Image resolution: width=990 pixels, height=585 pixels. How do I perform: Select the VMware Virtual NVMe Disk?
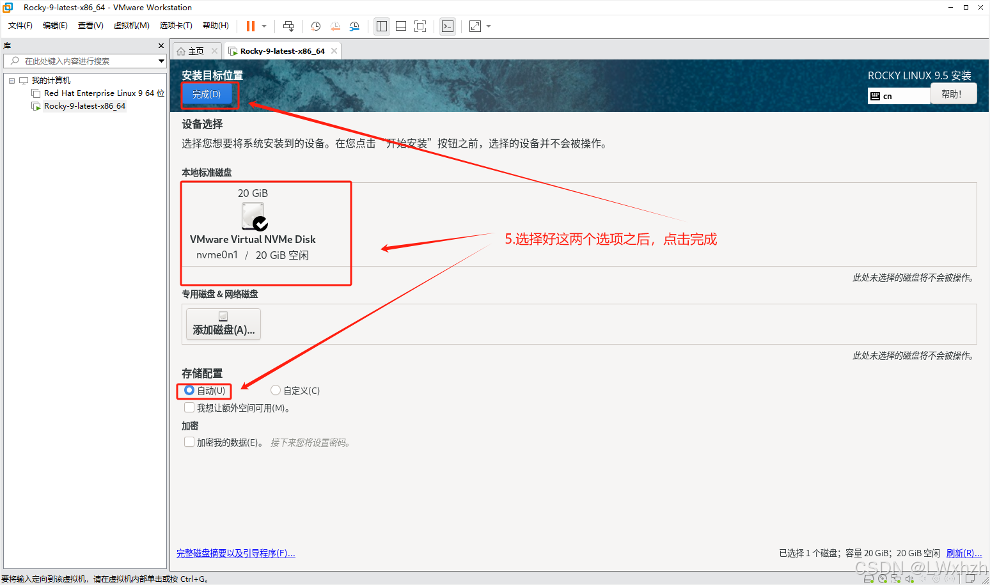pos(253,224)
